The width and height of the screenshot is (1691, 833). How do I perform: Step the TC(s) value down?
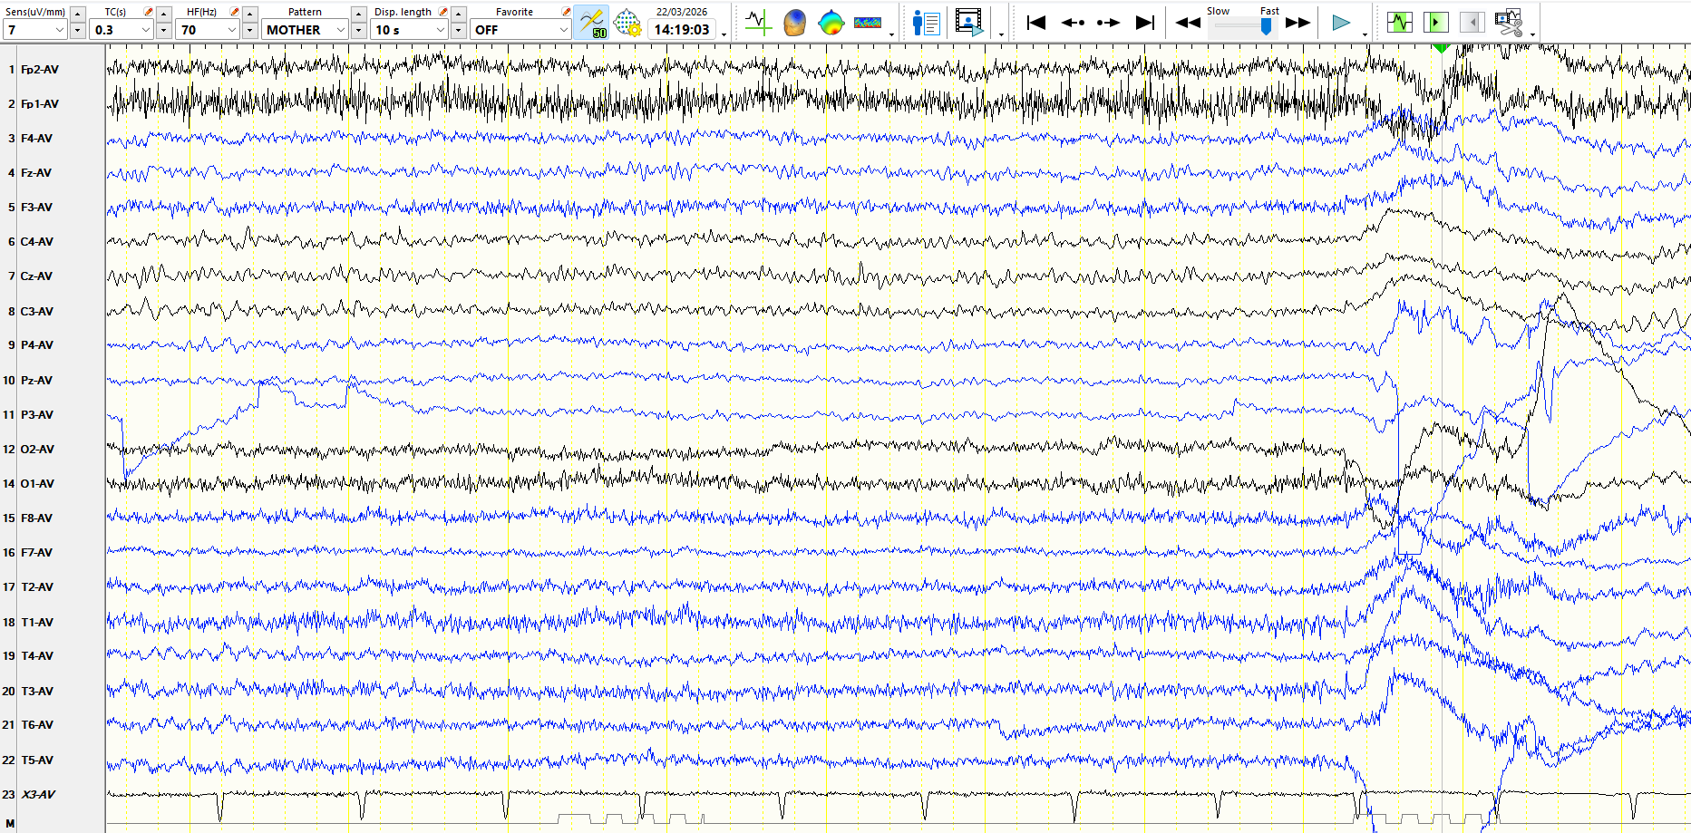164,30
